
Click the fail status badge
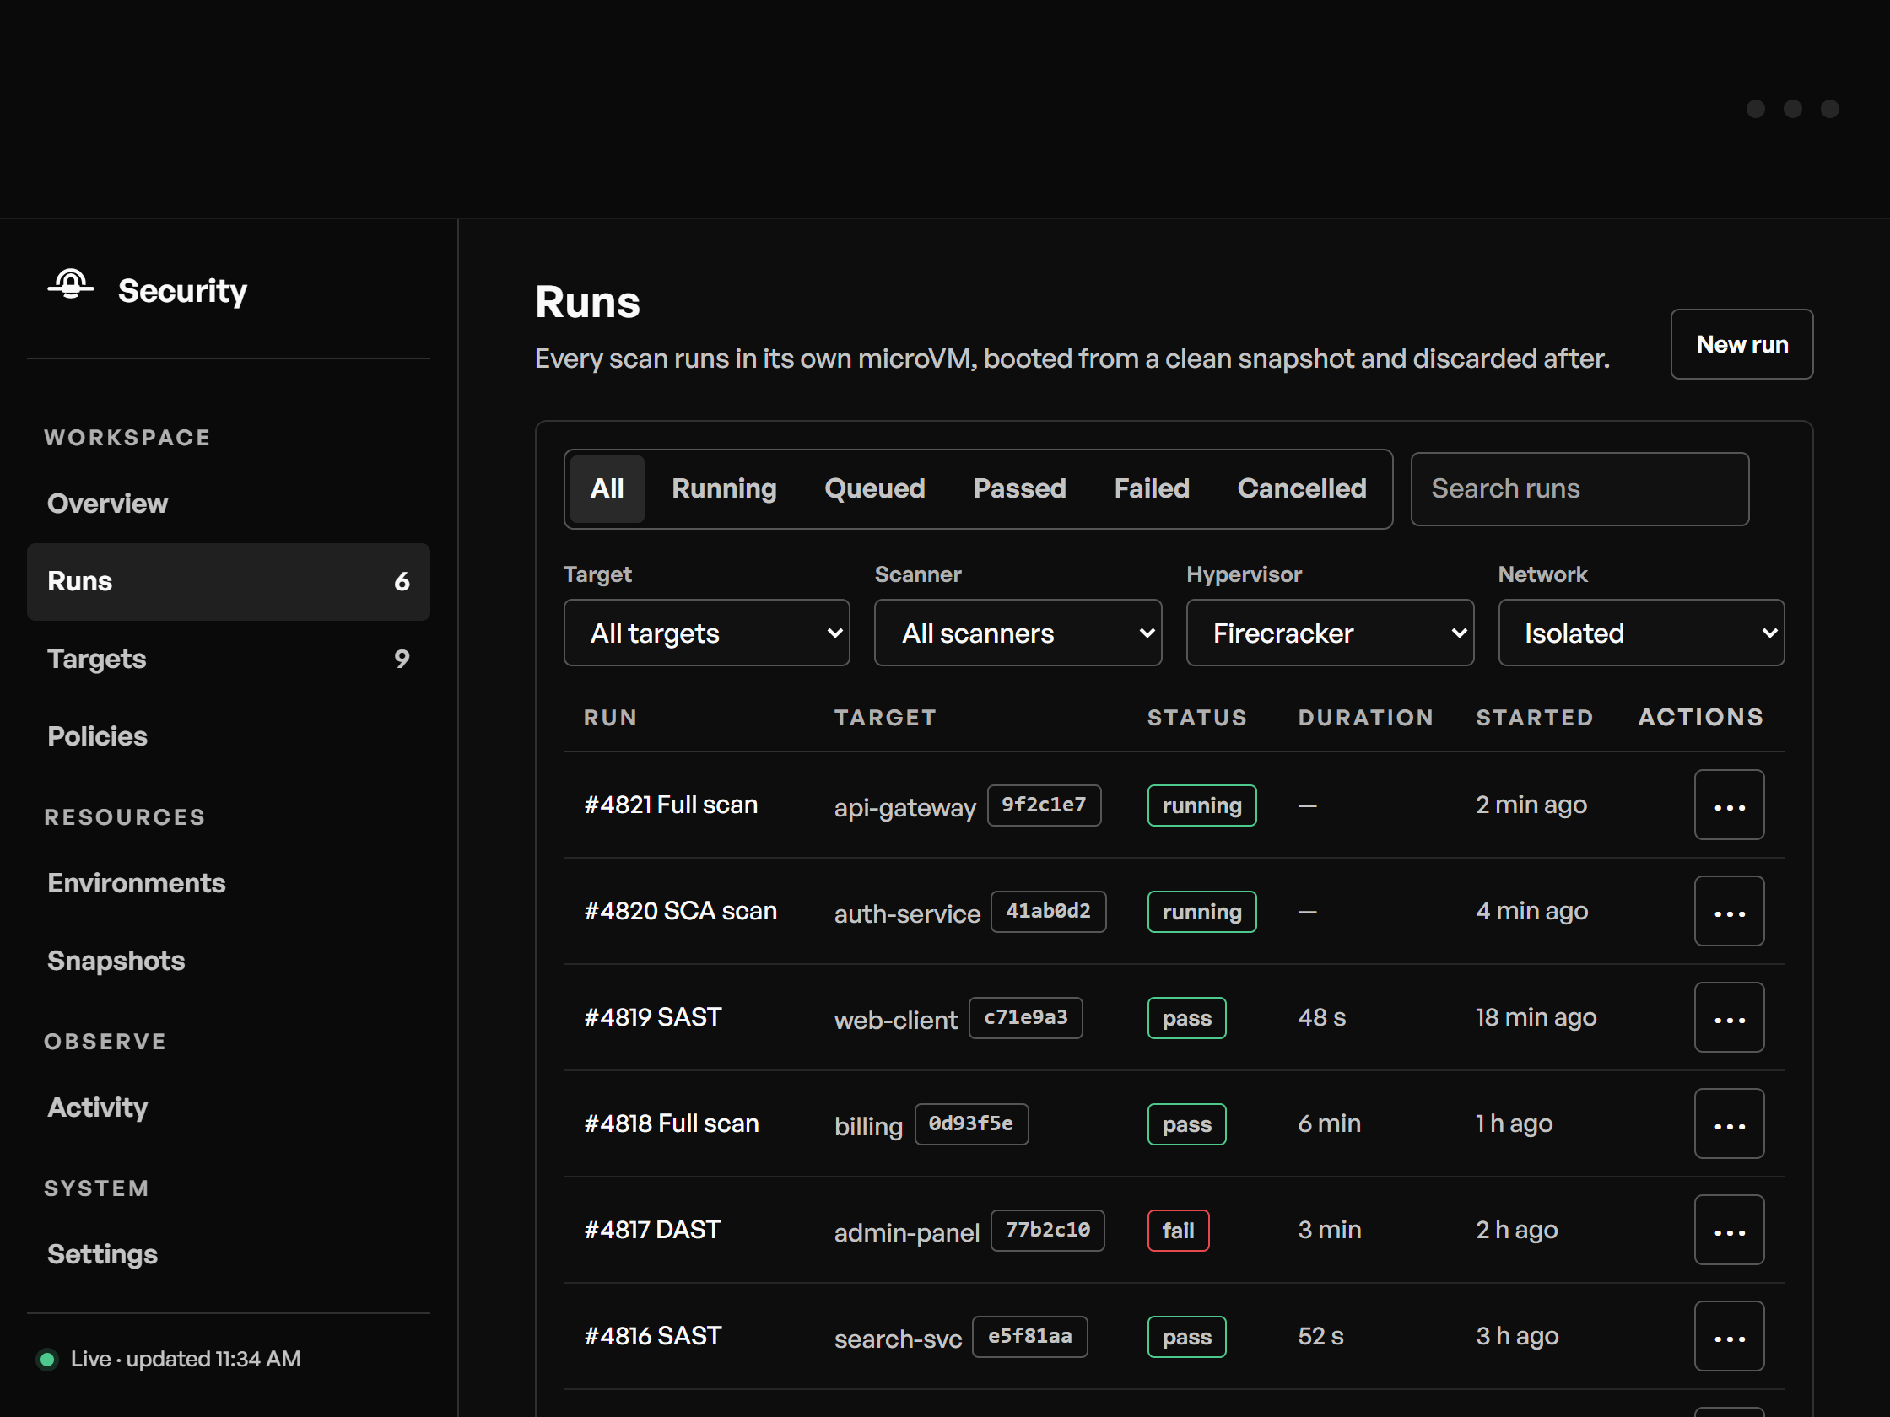coord(1177,1230)
